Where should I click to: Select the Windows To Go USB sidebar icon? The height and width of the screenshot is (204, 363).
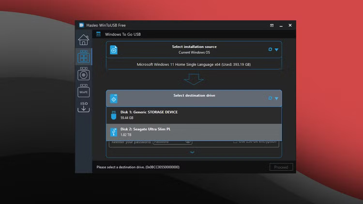[83, 58]
